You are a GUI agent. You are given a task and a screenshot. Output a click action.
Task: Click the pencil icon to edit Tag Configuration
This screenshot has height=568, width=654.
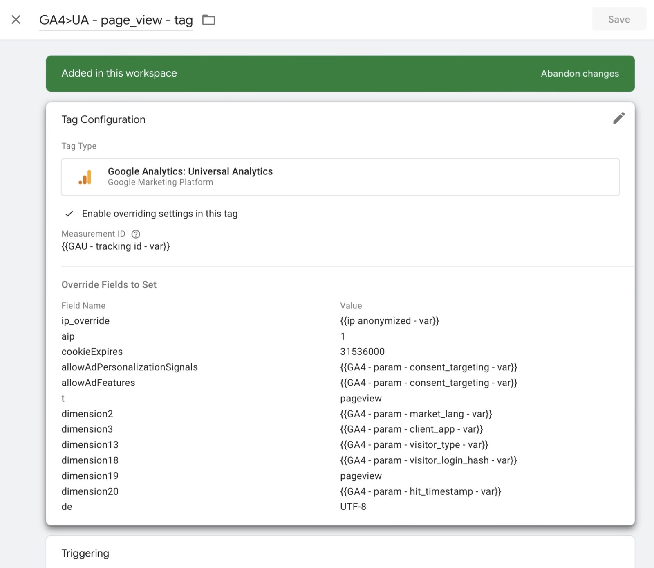(x=618, y=118)
